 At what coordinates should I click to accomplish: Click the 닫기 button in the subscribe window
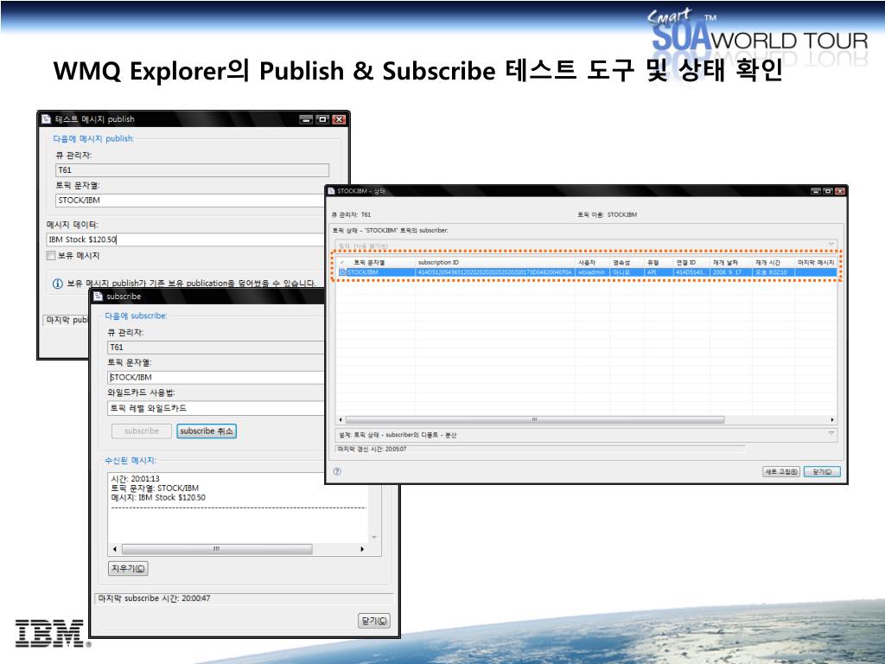(x=374, y=621)
